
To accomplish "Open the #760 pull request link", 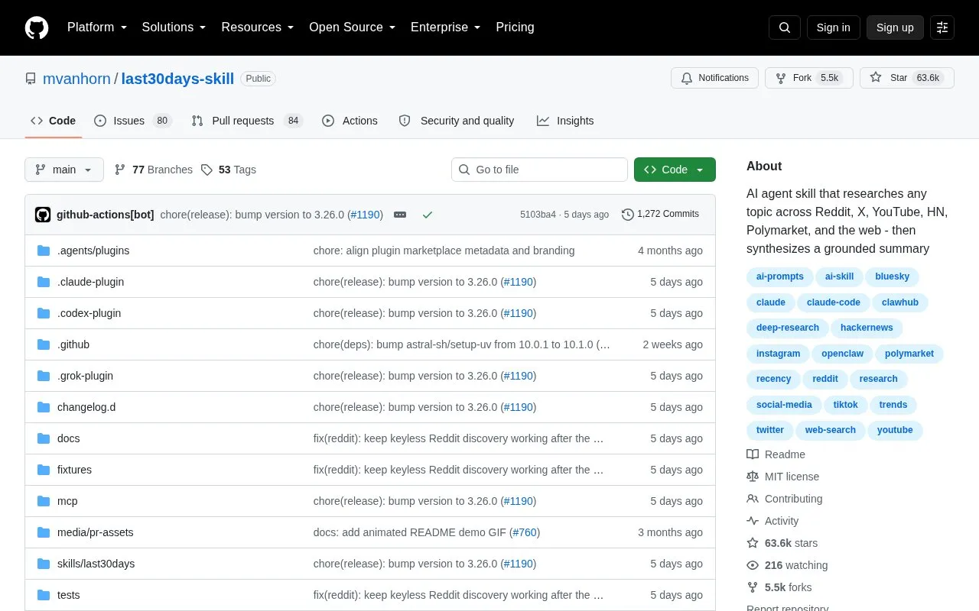I will pyautogui.click(x=524, y=532).
